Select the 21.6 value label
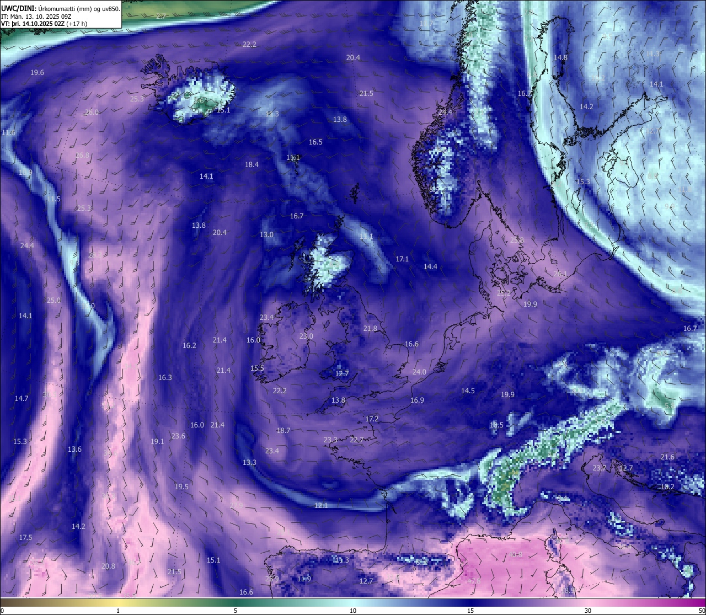The image size is (706, 615). pyautogui.click(x=667, y=457)
